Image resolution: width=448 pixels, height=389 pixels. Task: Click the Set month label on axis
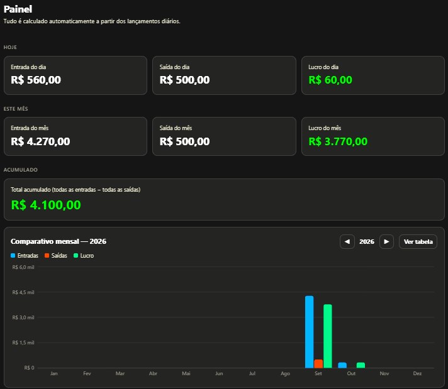318,373
